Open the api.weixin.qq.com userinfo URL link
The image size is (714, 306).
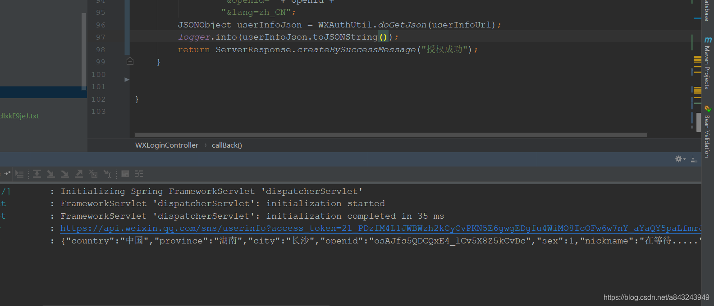(x=380, y=229)
